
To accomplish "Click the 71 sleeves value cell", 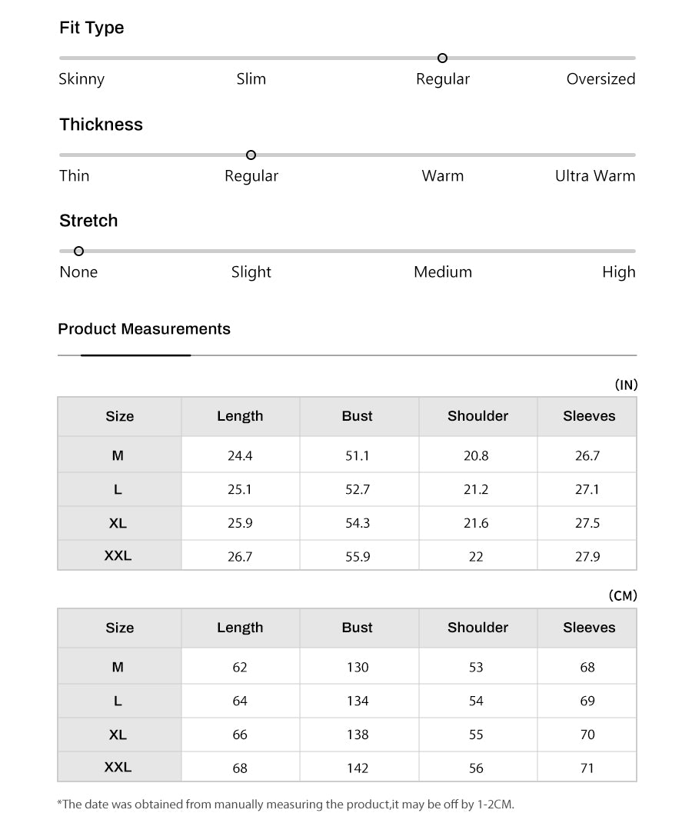I will (587, 768).
